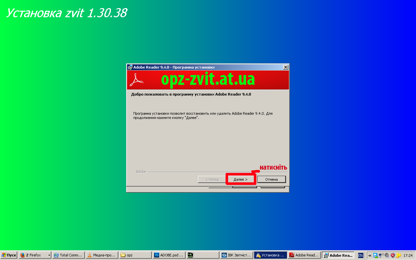This screenshot has height=260, width=416.
Task: Click the 'Программа установки позволит восстановить' paragraph
Action: point(203,115)
